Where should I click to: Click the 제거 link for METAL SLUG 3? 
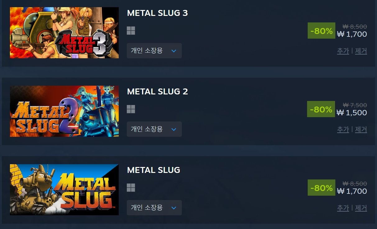[x=361, y=51]
